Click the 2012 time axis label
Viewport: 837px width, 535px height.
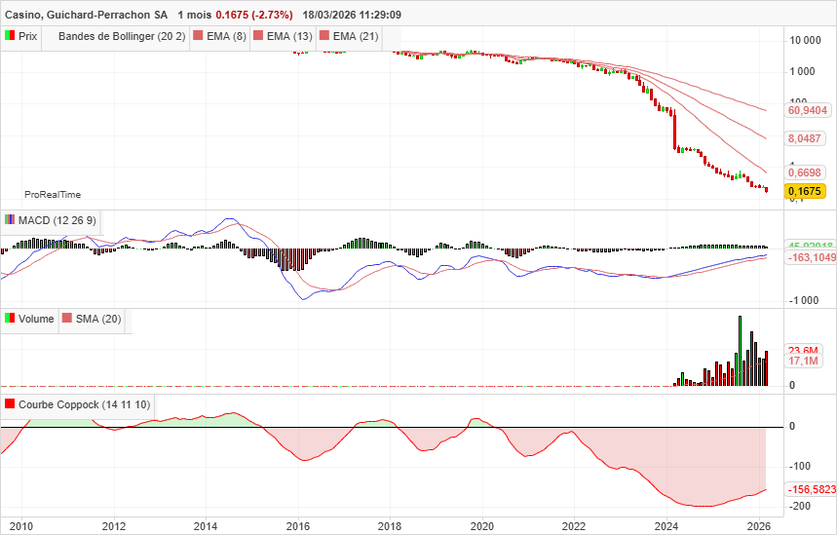coord(114,526)
